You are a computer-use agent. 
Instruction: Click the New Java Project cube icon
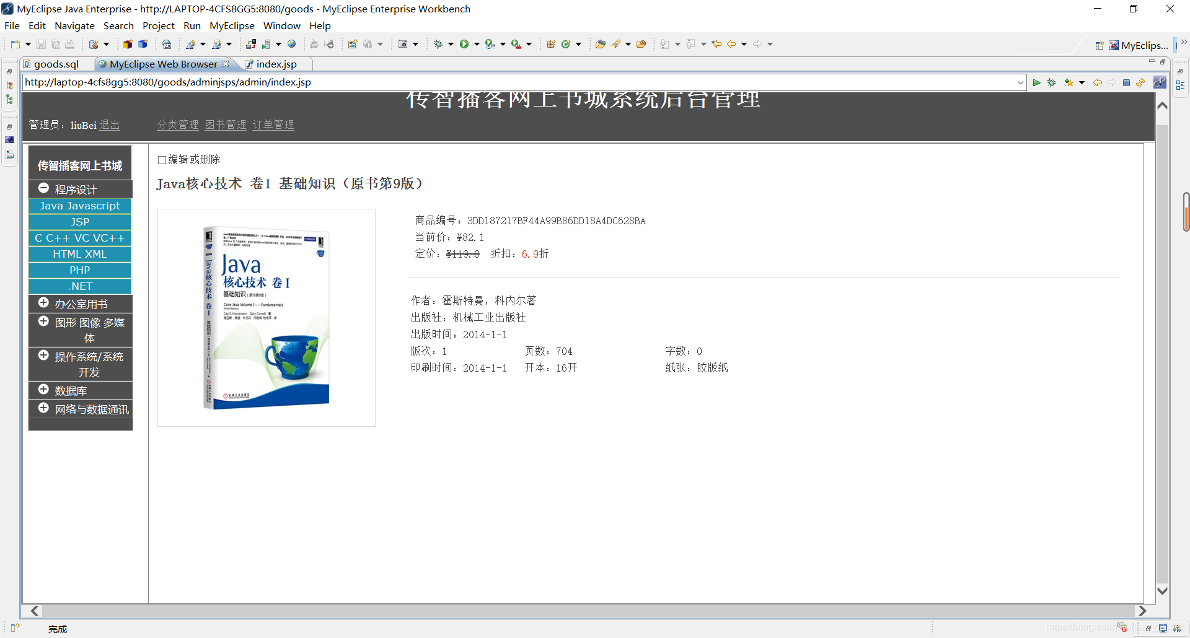[128, 43]
